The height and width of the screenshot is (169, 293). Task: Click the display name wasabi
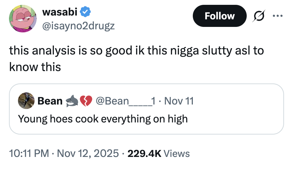60,12
